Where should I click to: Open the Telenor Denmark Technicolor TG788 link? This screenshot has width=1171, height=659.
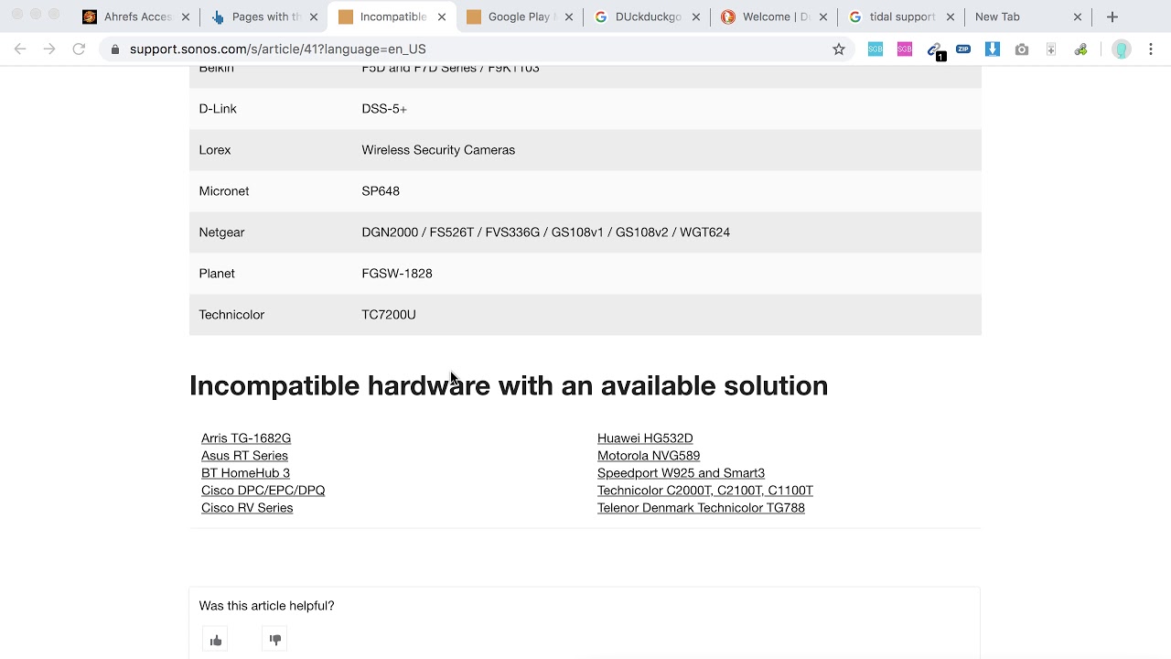[701, 508]
